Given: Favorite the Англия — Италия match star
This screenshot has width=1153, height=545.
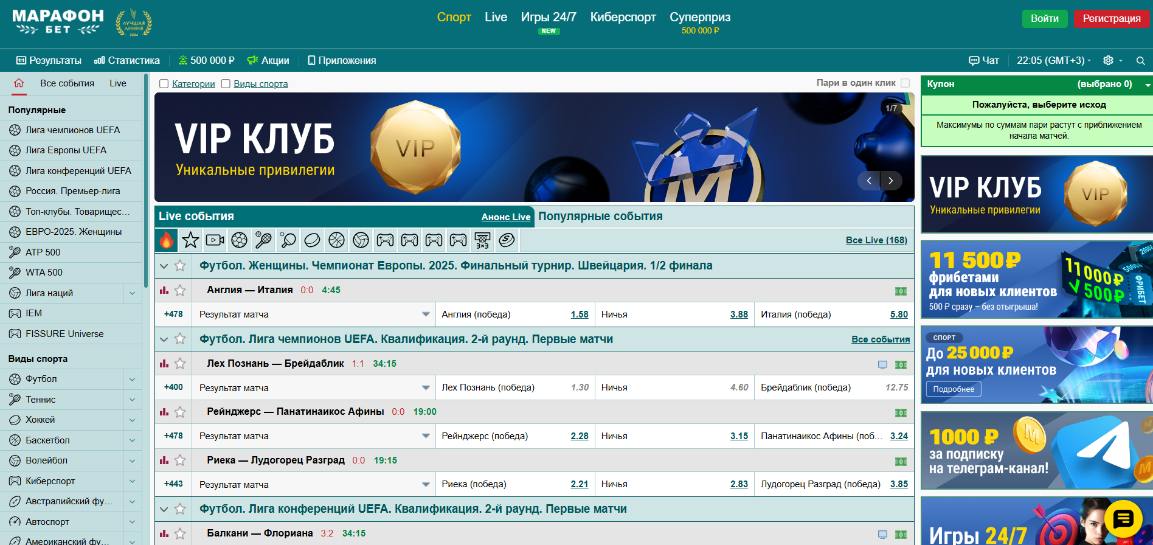Looking at the screenshot, I should point(180,290).
